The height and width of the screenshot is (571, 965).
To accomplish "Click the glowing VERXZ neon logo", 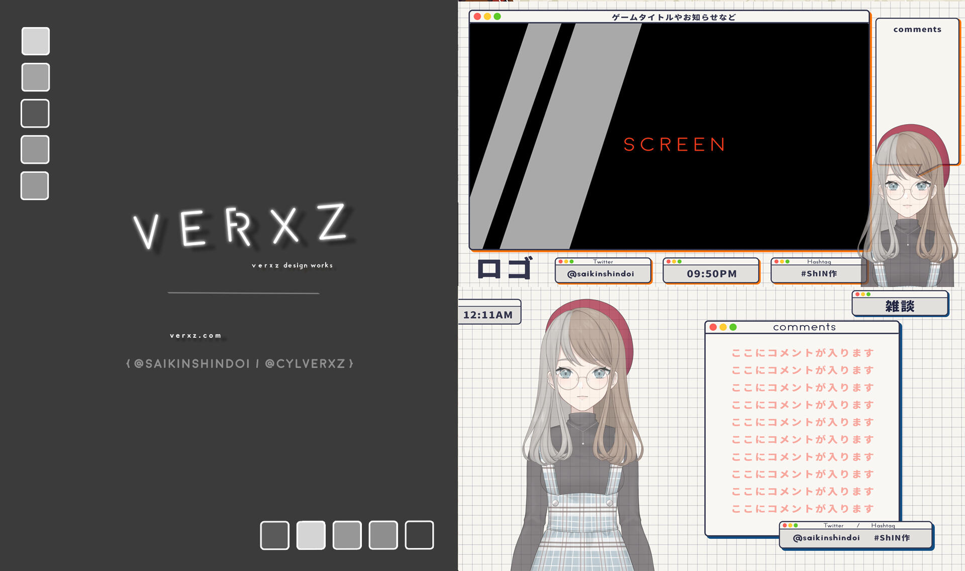I will (241, 227).
